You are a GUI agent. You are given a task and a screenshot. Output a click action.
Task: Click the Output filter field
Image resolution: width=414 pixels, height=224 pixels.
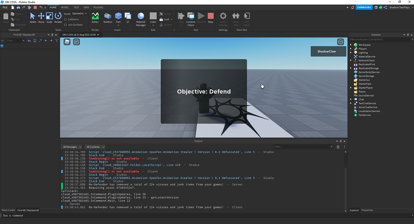click(x=303, y=147)
